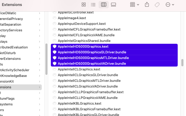The image size is (186, 116).
Task: Click the AppleImage4.kext file icon
Action: click(54, 18)
